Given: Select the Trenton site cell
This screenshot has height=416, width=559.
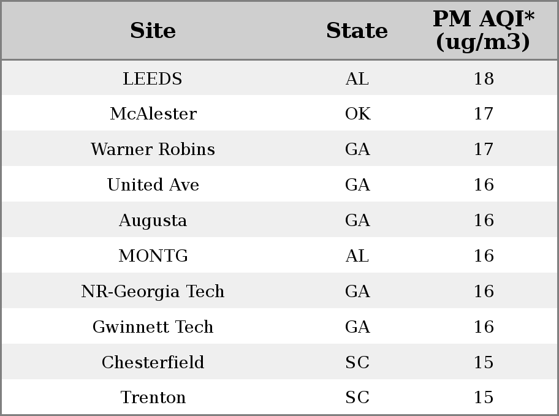Looking at the screenshot, I should tap(153, 398).
